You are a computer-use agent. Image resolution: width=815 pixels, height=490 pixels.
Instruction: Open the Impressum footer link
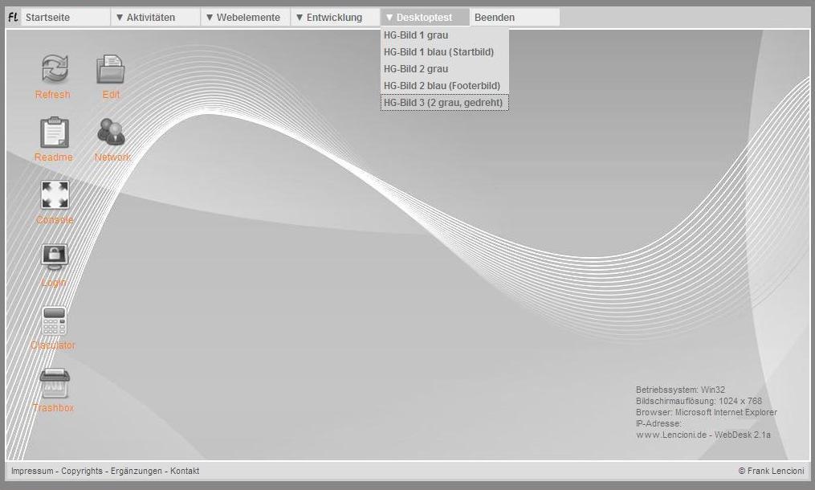pos(32,472)
